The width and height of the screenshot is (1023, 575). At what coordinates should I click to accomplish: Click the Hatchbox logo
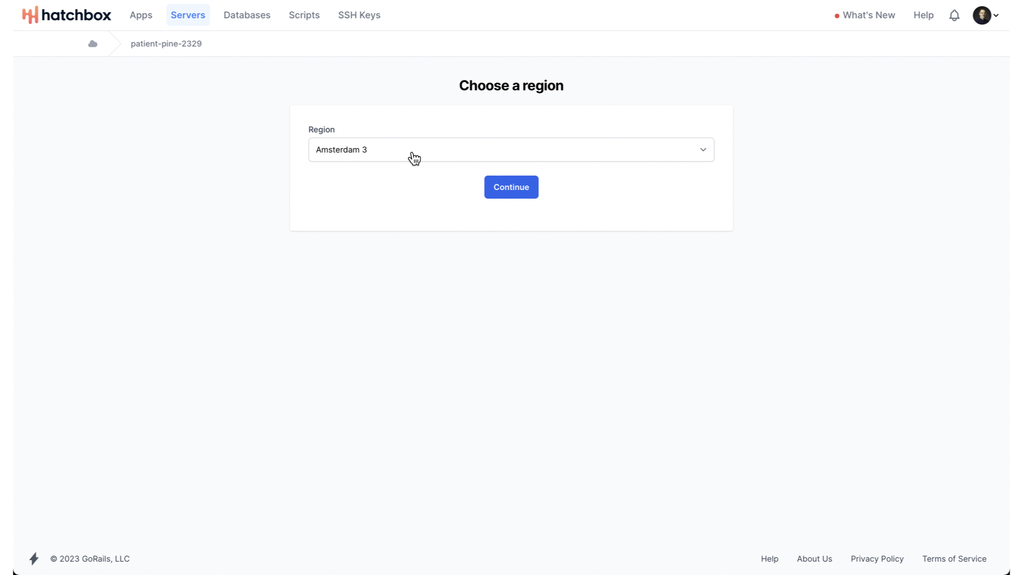click(67, 15)
